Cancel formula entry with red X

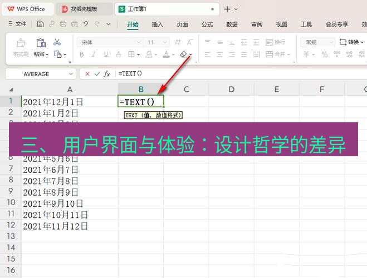pos(87,74)
